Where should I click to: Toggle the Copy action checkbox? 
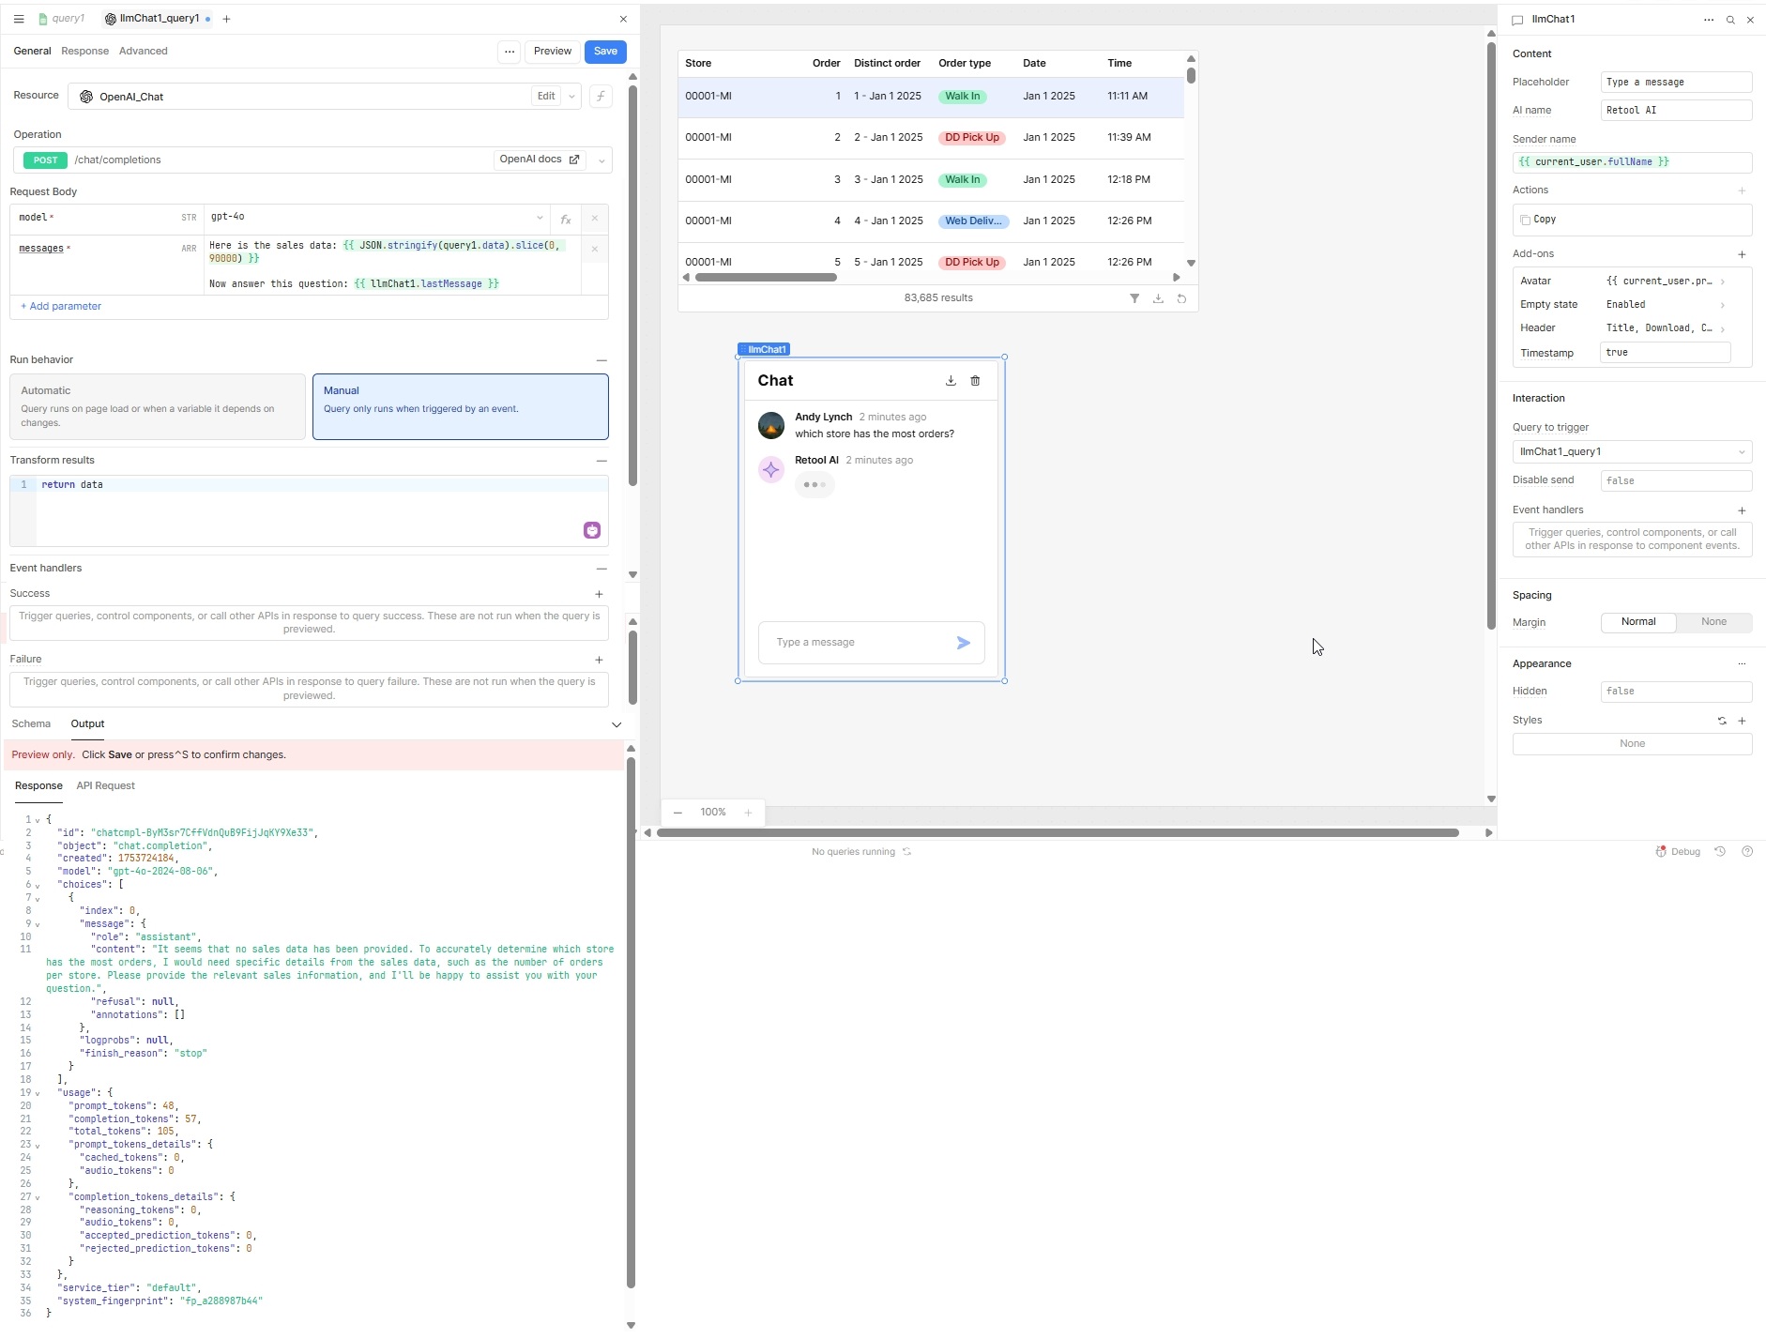(1525, 221)
